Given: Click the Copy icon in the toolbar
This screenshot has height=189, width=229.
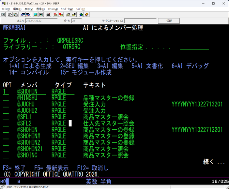Looking at the screenshot, I should click(x=10, y=15).
